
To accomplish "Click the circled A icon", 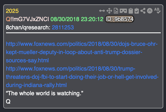I will [150, 11].
